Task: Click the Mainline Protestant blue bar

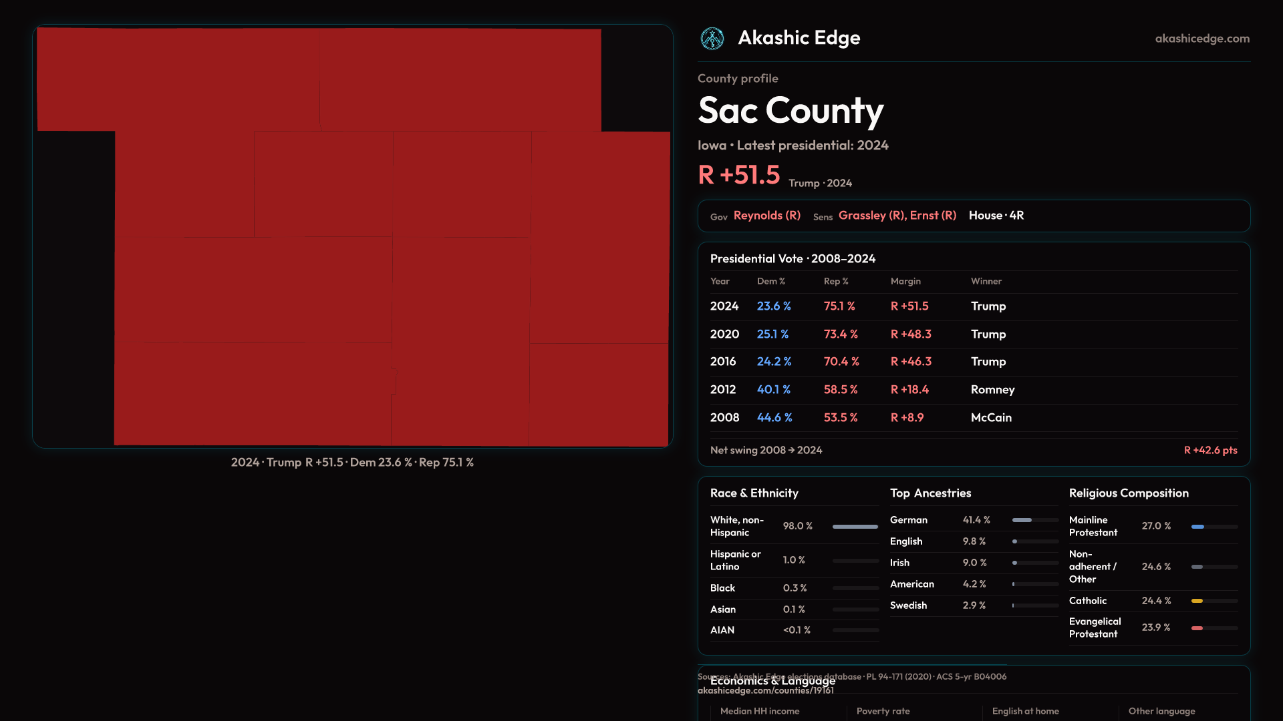Action: (1198, 527)
